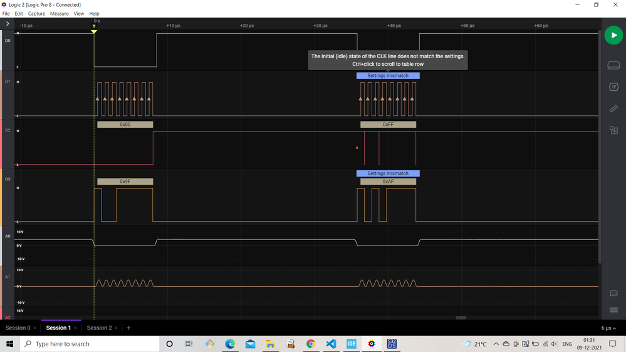
Task: Open the Capture menu
Action: (x=36, y=14)
